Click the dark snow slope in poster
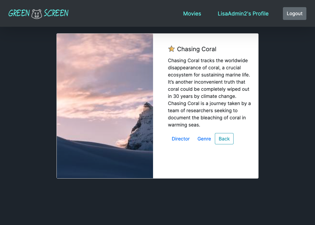The width and height of the screenshot is (315, 225). pyautogui.click(x=96, y=161)
